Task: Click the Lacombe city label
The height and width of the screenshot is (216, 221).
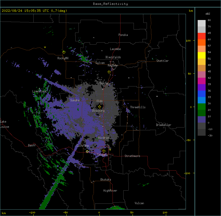Action: [115, 49]
